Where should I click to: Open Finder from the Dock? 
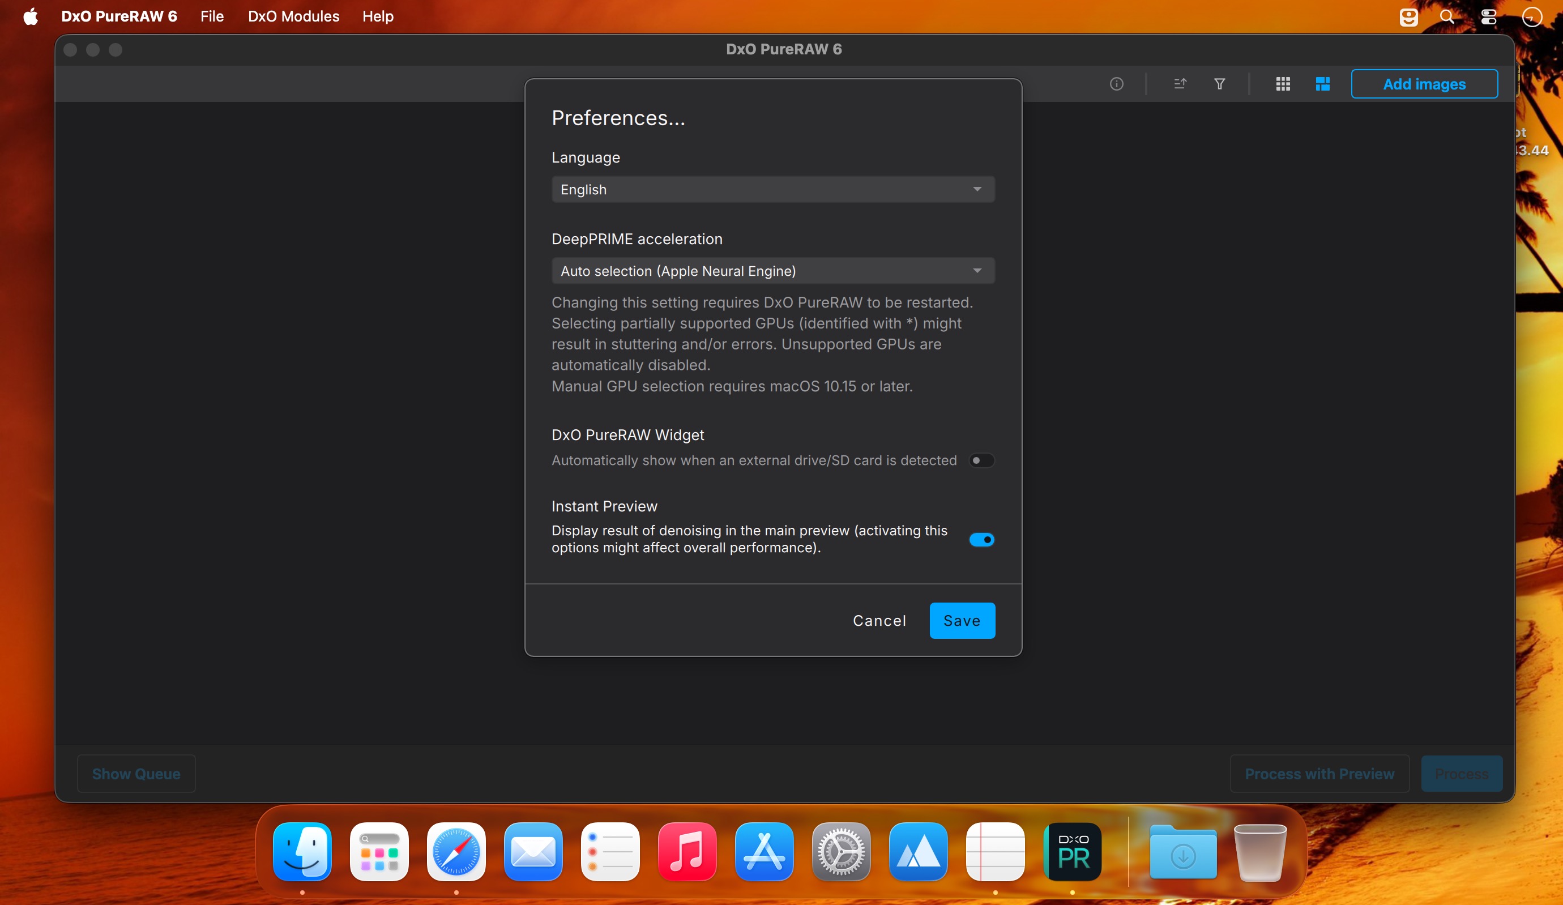302,851
